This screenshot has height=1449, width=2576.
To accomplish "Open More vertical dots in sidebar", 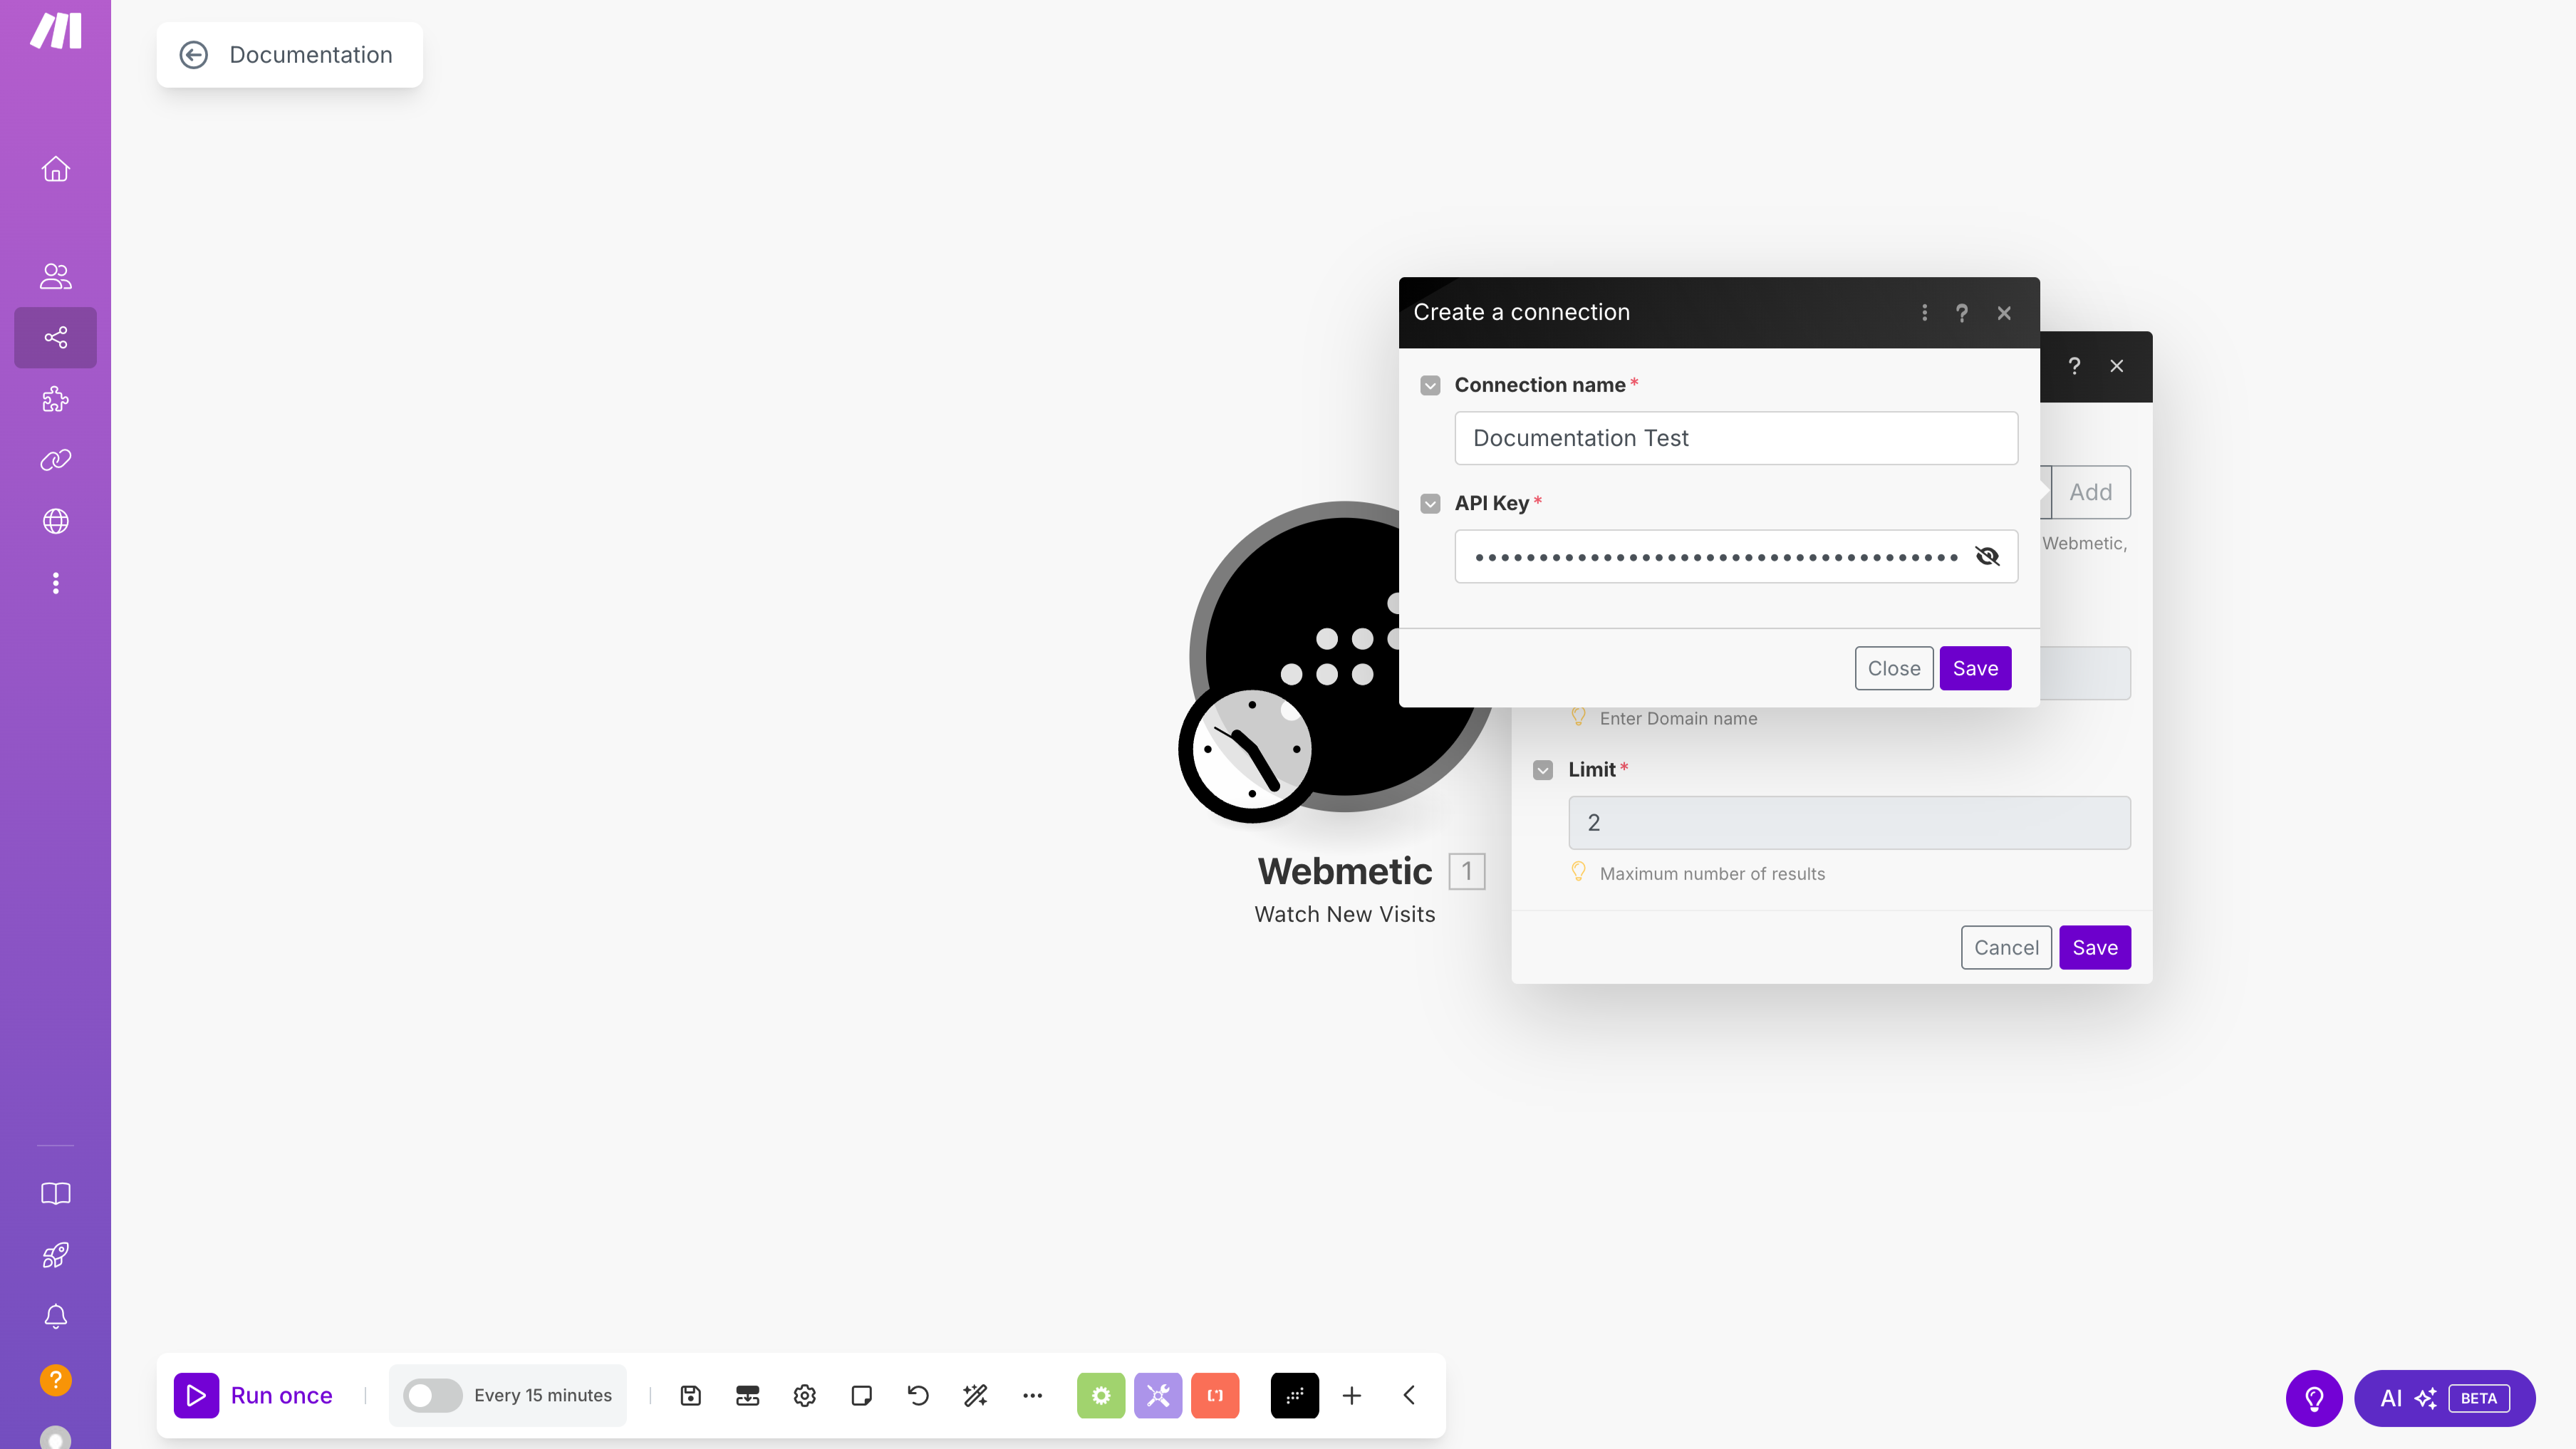I will (56, 583).
